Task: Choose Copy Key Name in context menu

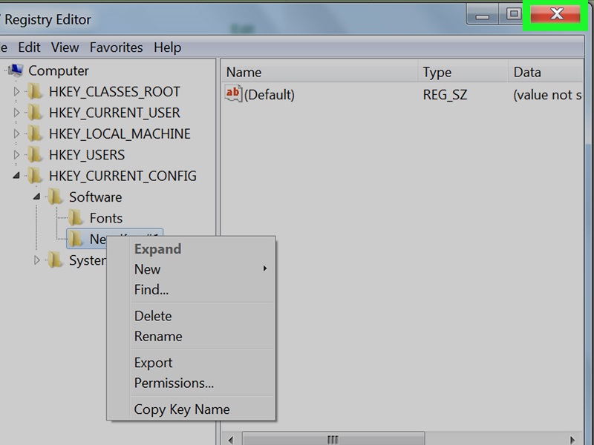Action: [192, 409]
